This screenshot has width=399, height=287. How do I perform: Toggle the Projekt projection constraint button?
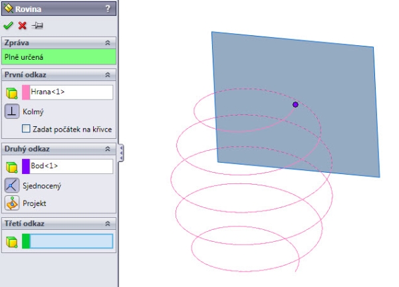pyautogui.click(x=12, y=203)
